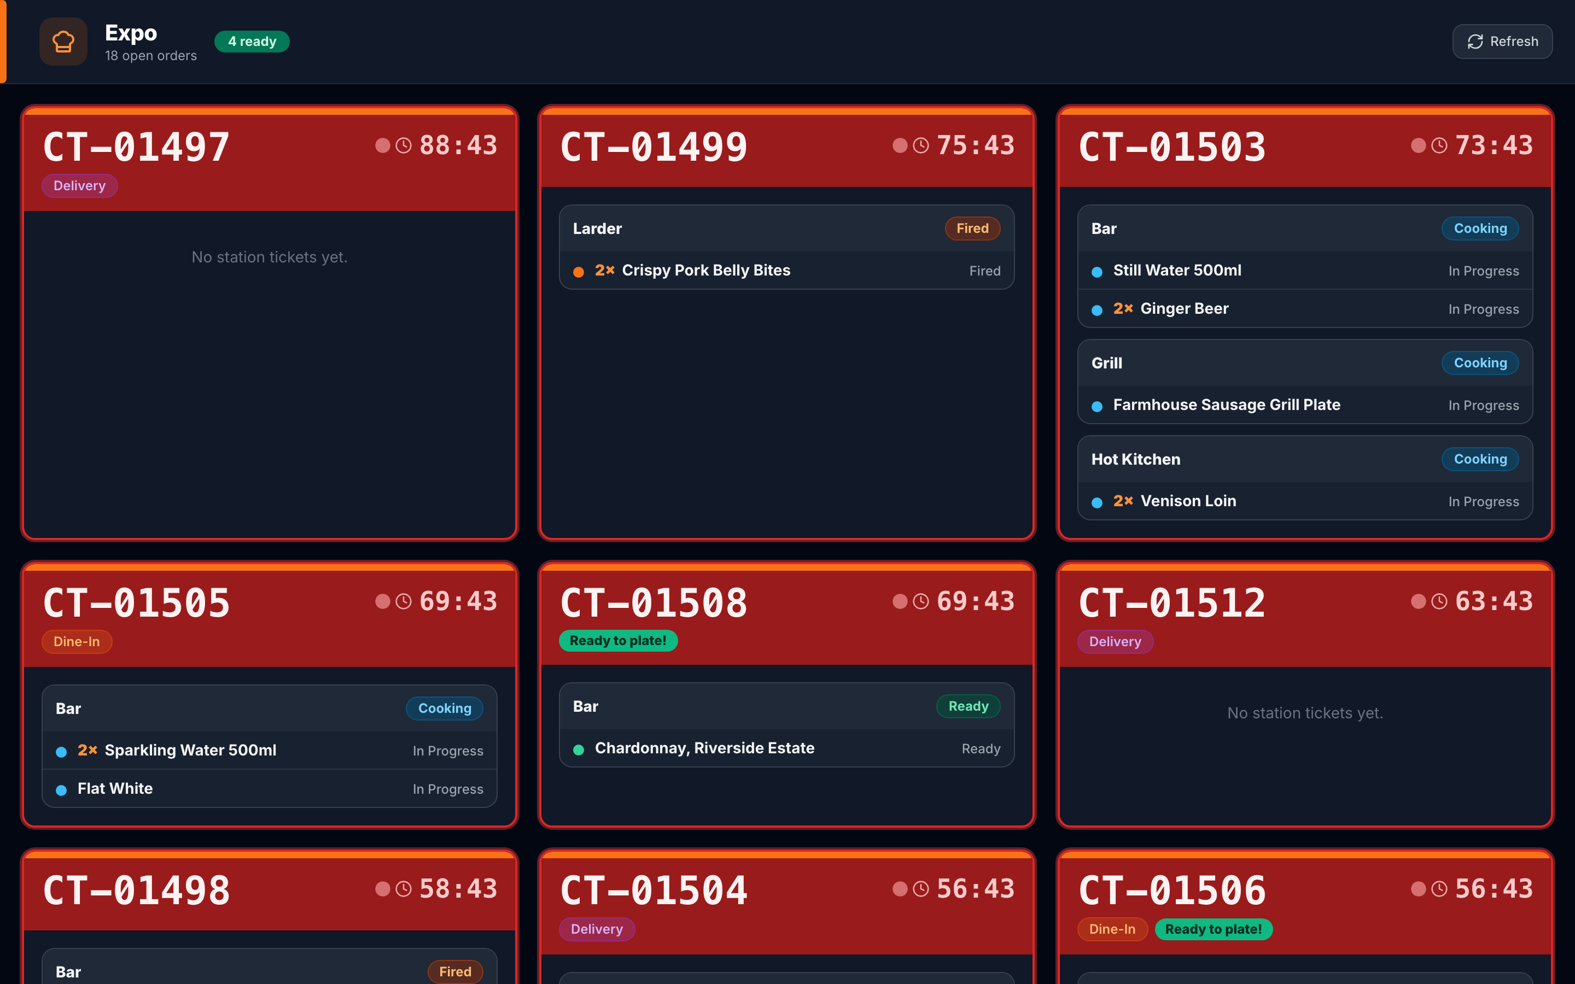Image resolution: width=1575 pixels, height=984 pixels.
Task: Click the green dot beside Chardonnay, Riverside Estate
Action: 579,749
